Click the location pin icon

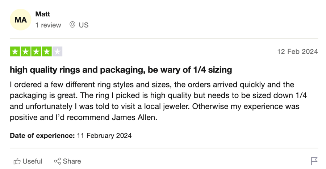[72, 25]
